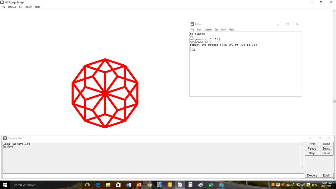Open the Editor's Edit menu

pos(199,30)
